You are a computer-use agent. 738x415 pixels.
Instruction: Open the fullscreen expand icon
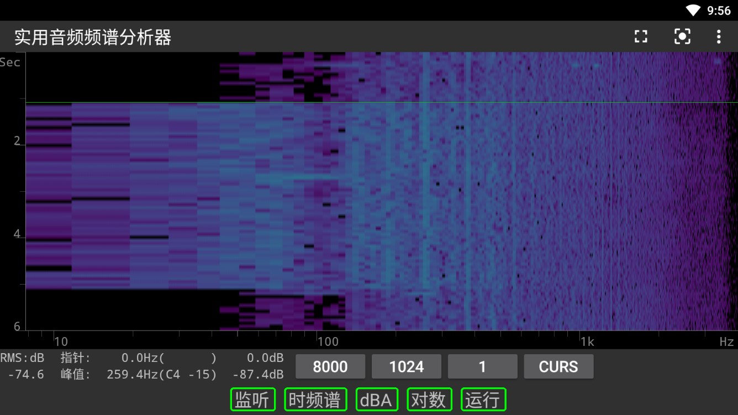pyautogui.click(x=641, y=36)
